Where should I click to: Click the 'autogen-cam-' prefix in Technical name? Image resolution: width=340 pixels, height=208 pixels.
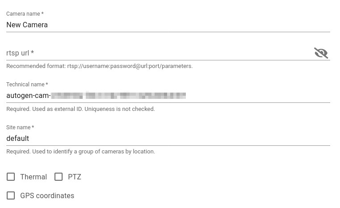[x=28, y=96]
